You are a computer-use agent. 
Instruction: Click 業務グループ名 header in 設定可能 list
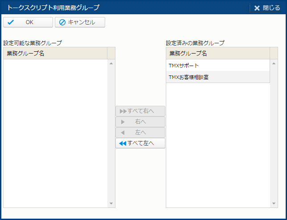(x=55, y=54)
